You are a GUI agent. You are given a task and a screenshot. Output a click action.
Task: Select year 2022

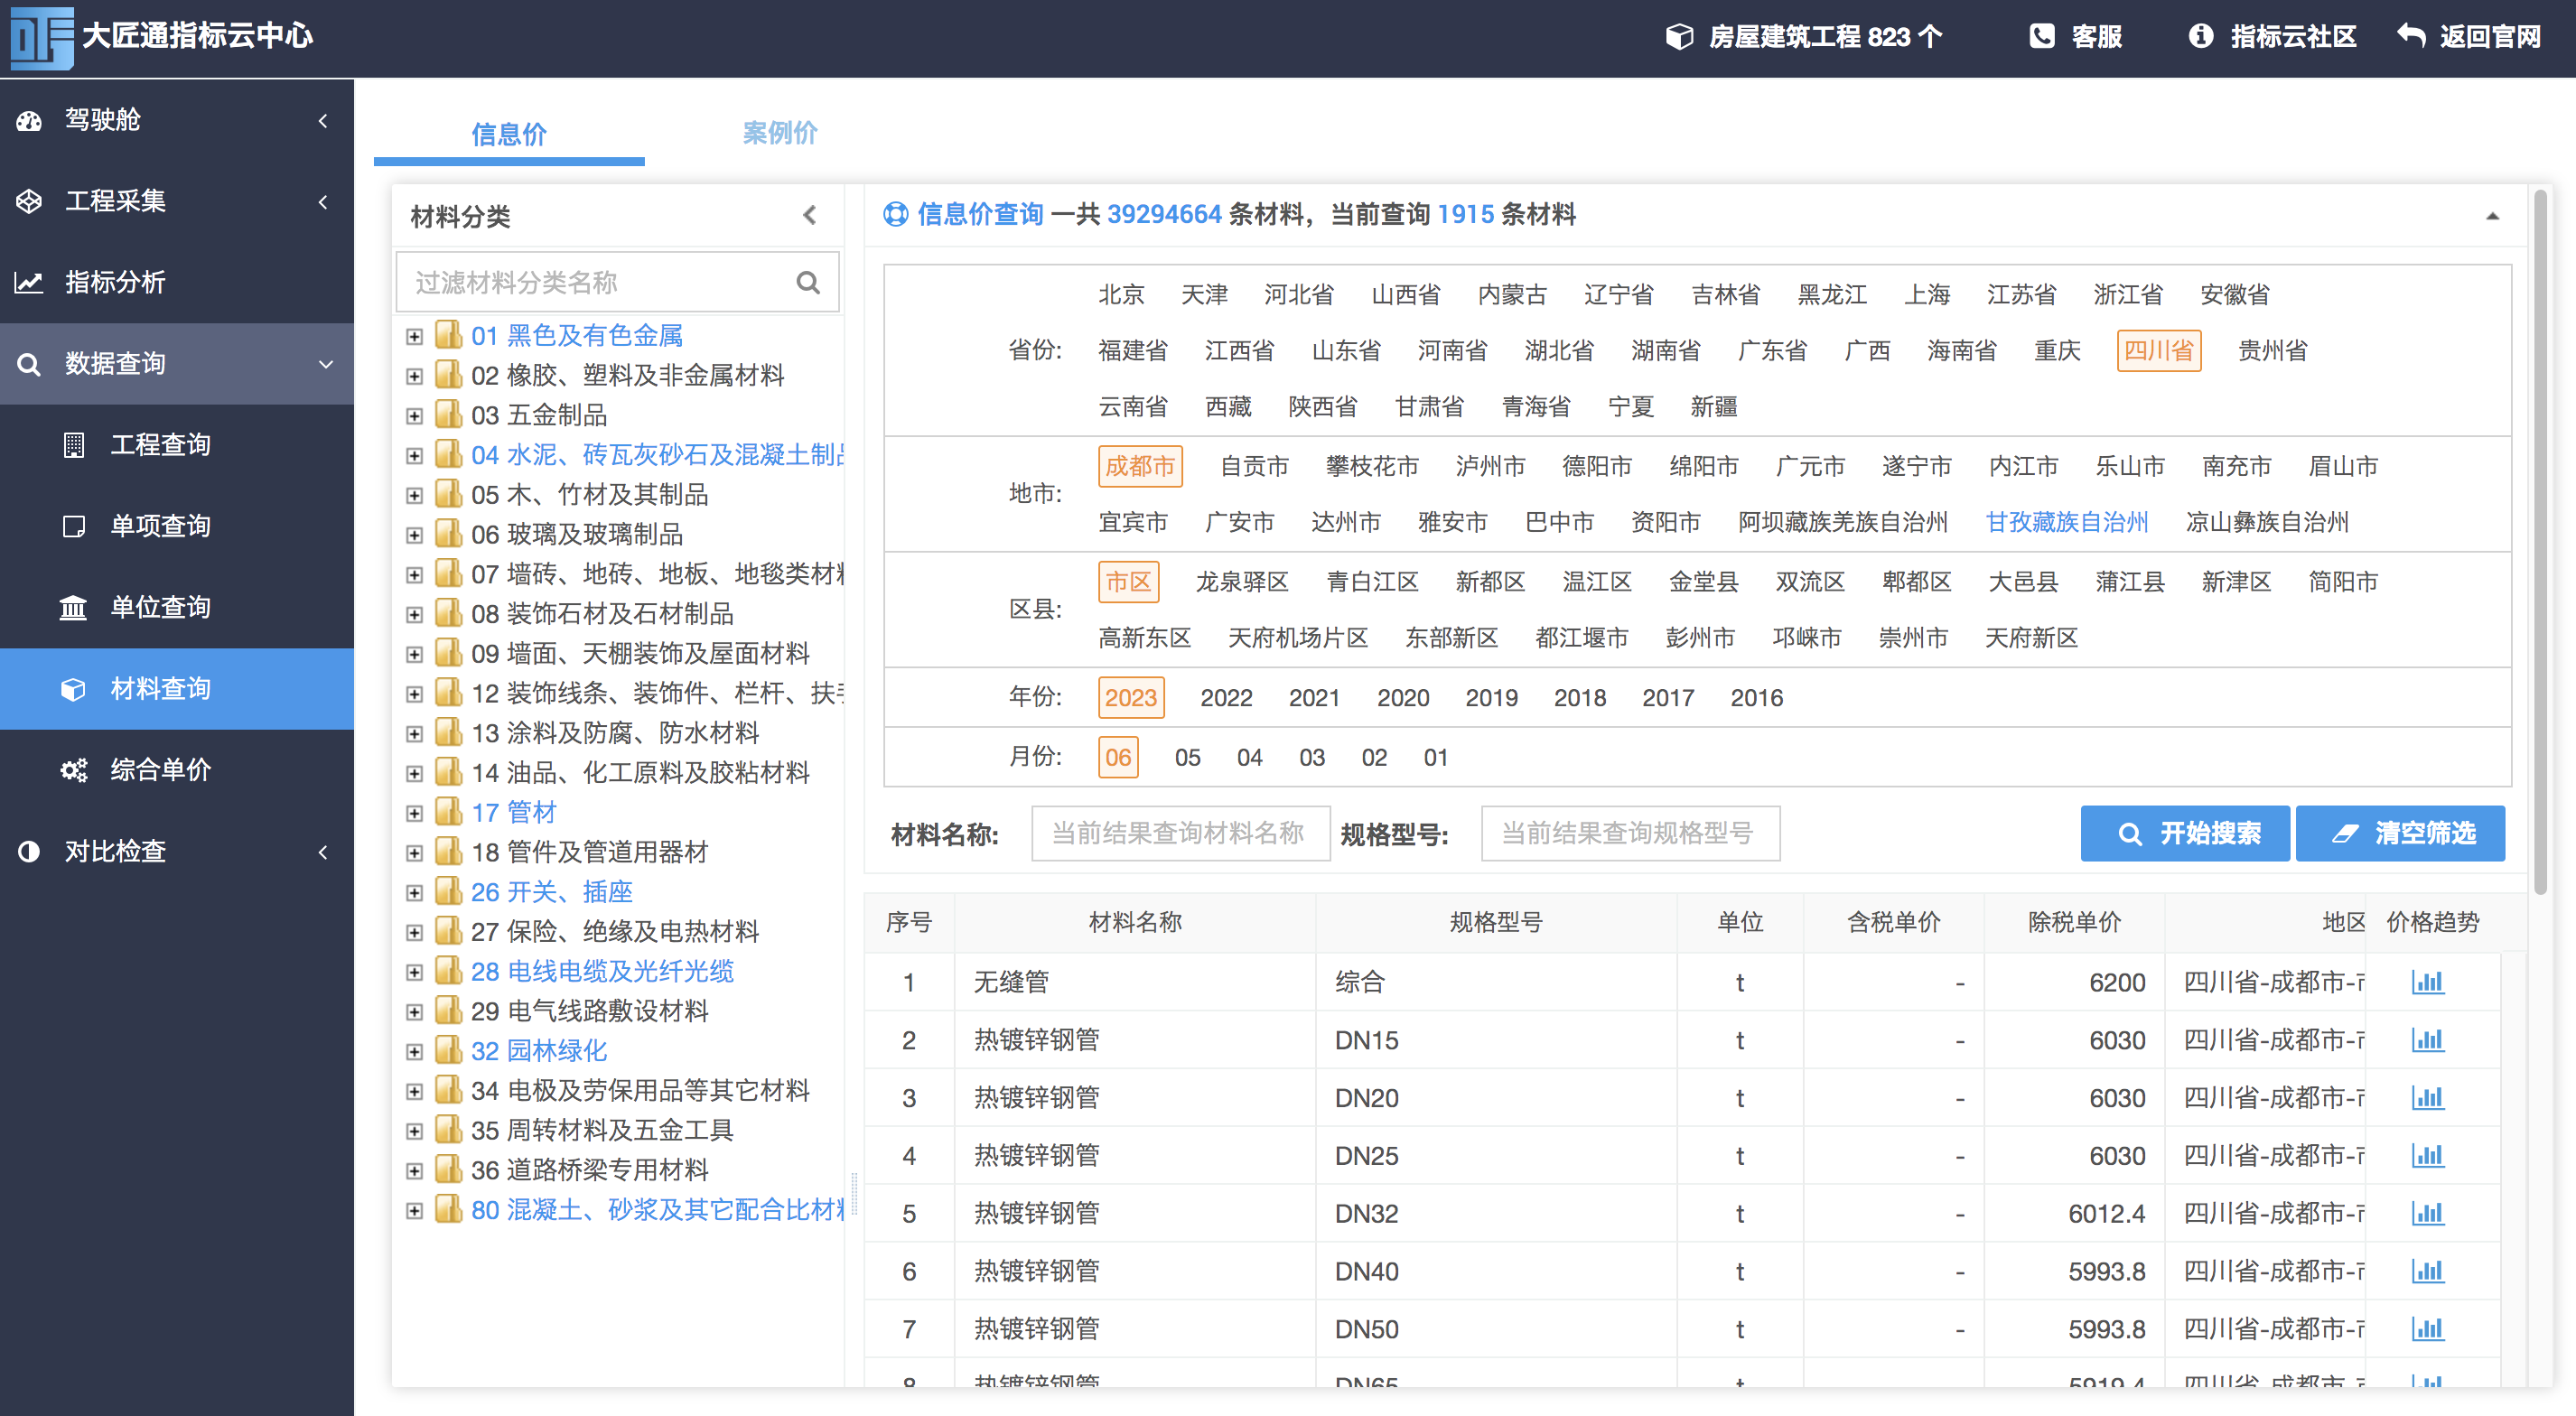(x=1227, y=698)
